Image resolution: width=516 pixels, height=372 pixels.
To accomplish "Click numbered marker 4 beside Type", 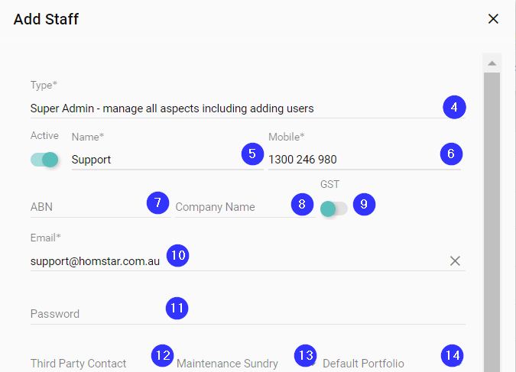I will 454,108.
